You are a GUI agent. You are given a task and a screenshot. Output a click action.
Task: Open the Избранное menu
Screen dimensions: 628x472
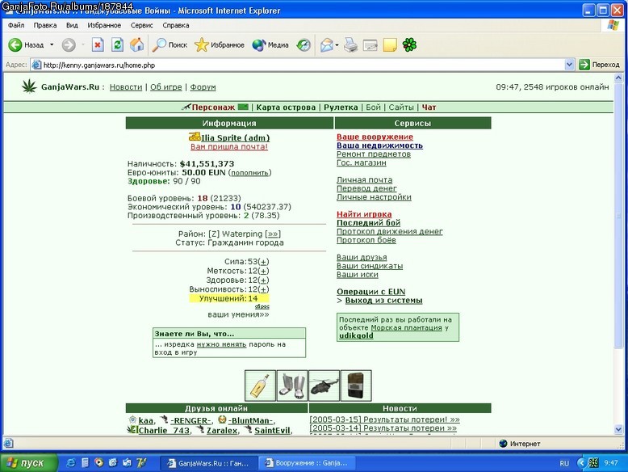click(x=104, y=25)
